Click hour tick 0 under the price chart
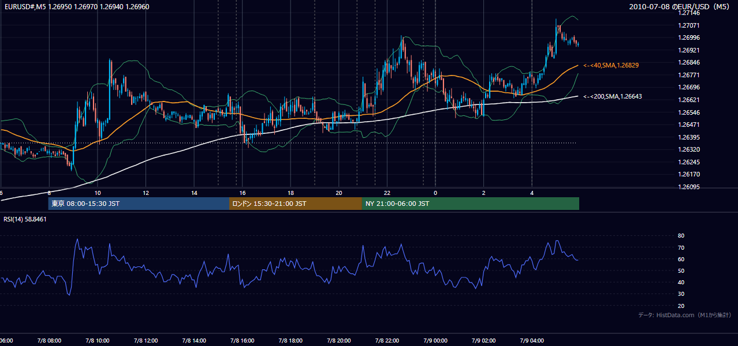This screenshot has width=738, height=346. tap(435, 193)
